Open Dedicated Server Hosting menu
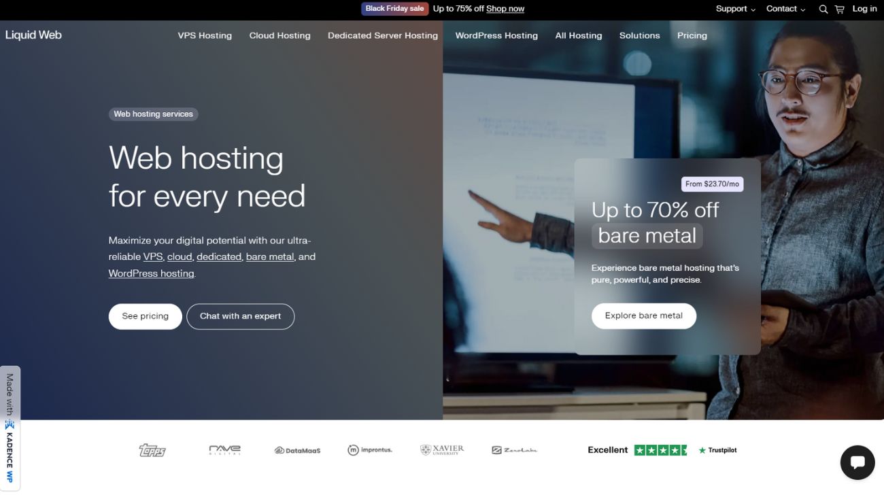Screen dimensions: 884x495 (x=383, y=35)
